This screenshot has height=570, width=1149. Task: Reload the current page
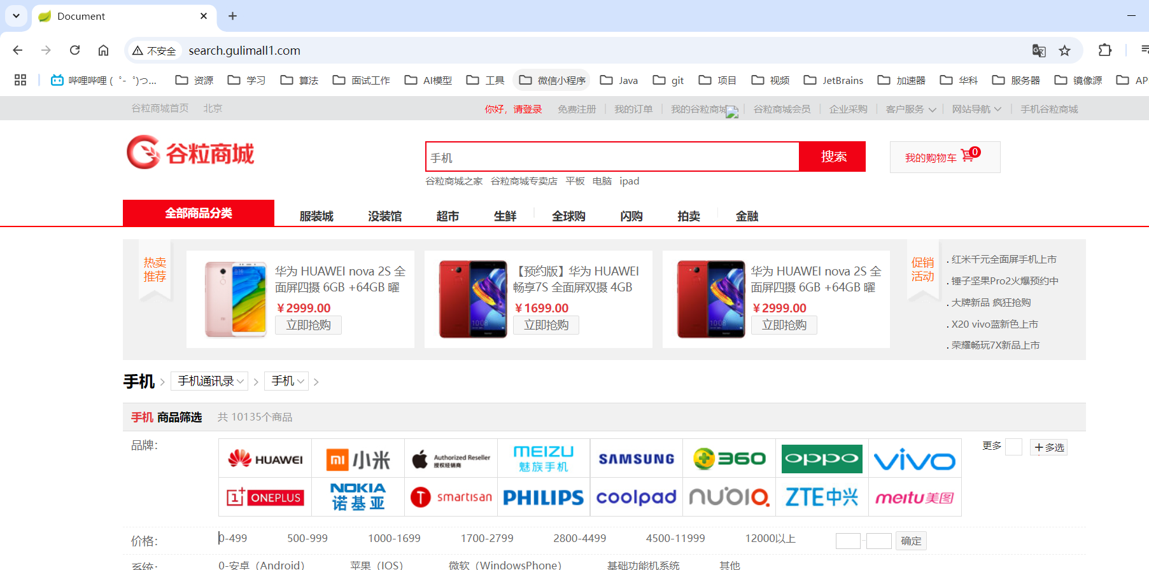click(x=74, y=50)
